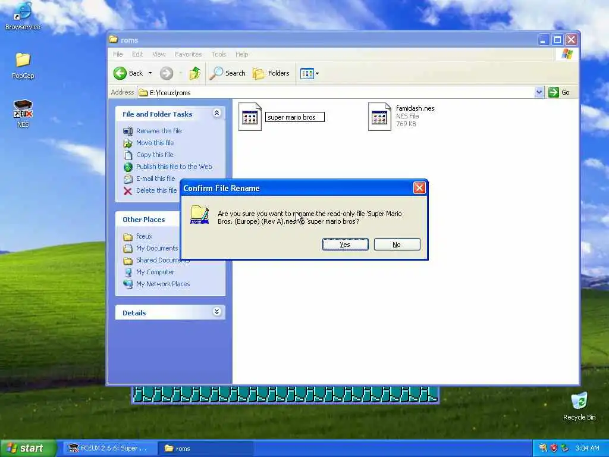Open the Help menu
This screenshot has width=609, height=457.
[241, 54]
